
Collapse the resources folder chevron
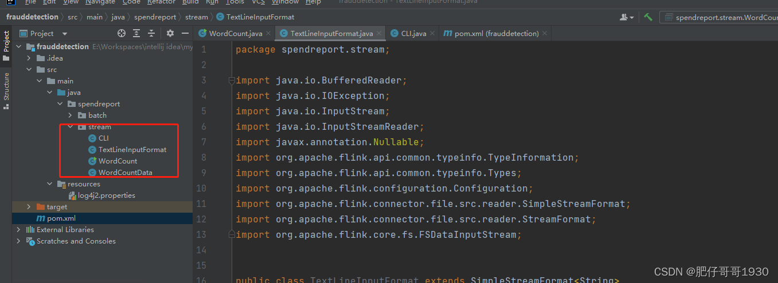click(x=50, y=184)
